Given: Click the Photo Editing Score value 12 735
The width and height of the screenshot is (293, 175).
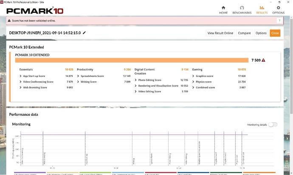Looking at the screenshot, I should [184, 80].
